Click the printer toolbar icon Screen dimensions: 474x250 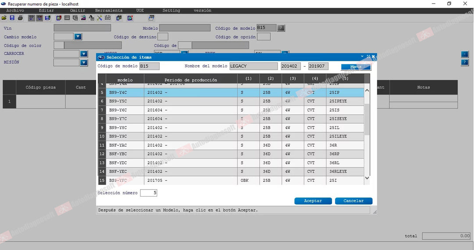[20, 18]
